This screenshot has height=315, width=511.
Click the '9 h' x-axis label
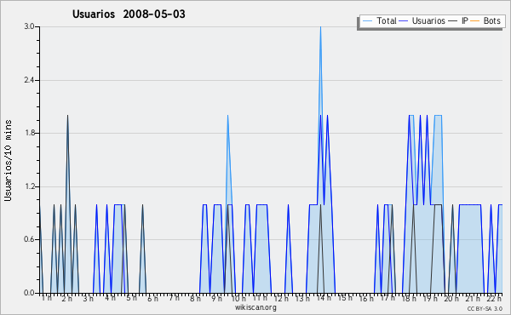coord(216,298)
